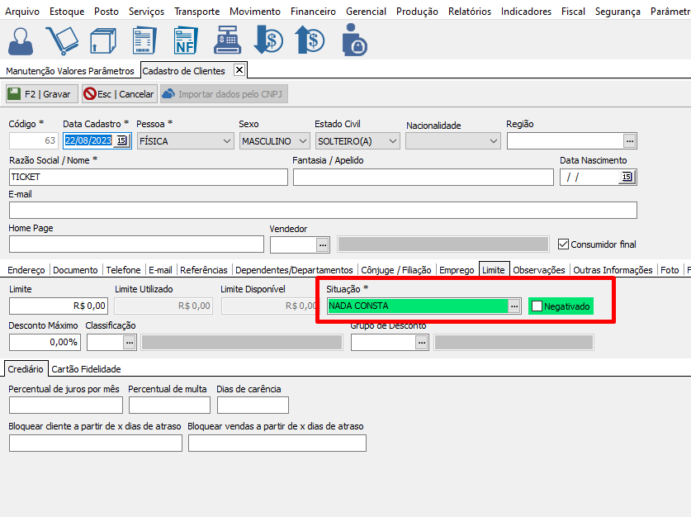Open the Sexo dropdown list
Image resolution: width=691 pixels, height=517 pixels.
[x=301, y=141]
